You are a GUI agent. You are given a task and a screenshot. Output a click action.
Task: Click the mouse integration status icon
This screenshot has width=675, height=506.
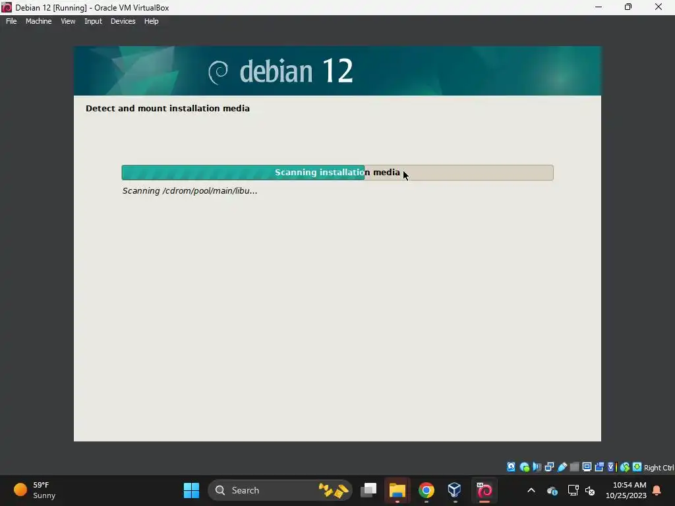coord(625,467)
